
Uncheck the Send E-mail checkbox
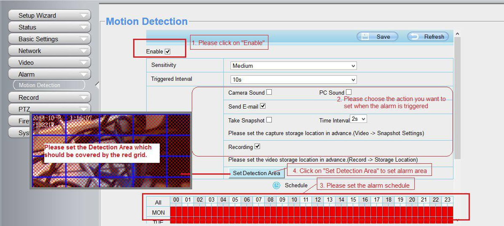[263, 106]
